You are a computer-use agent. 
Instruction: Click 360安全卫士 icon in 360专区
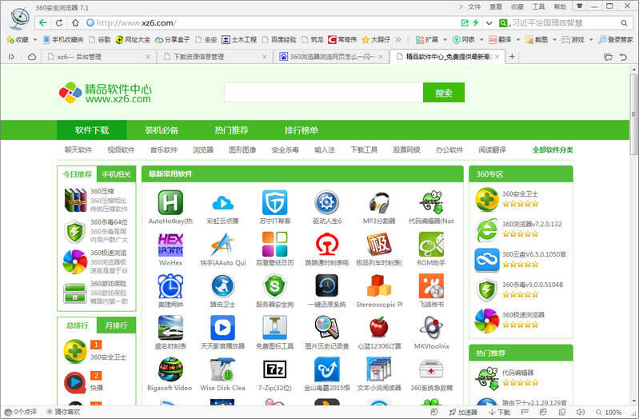point(486,200)
